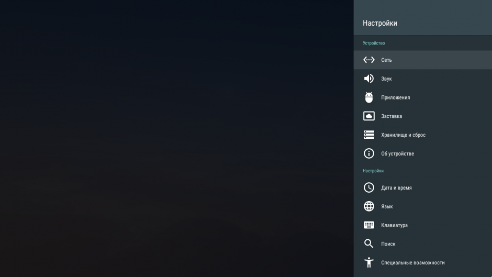The image size is (492, 277).
Task: Select the Заставка screensaver label
Action: tap(392, 116)
